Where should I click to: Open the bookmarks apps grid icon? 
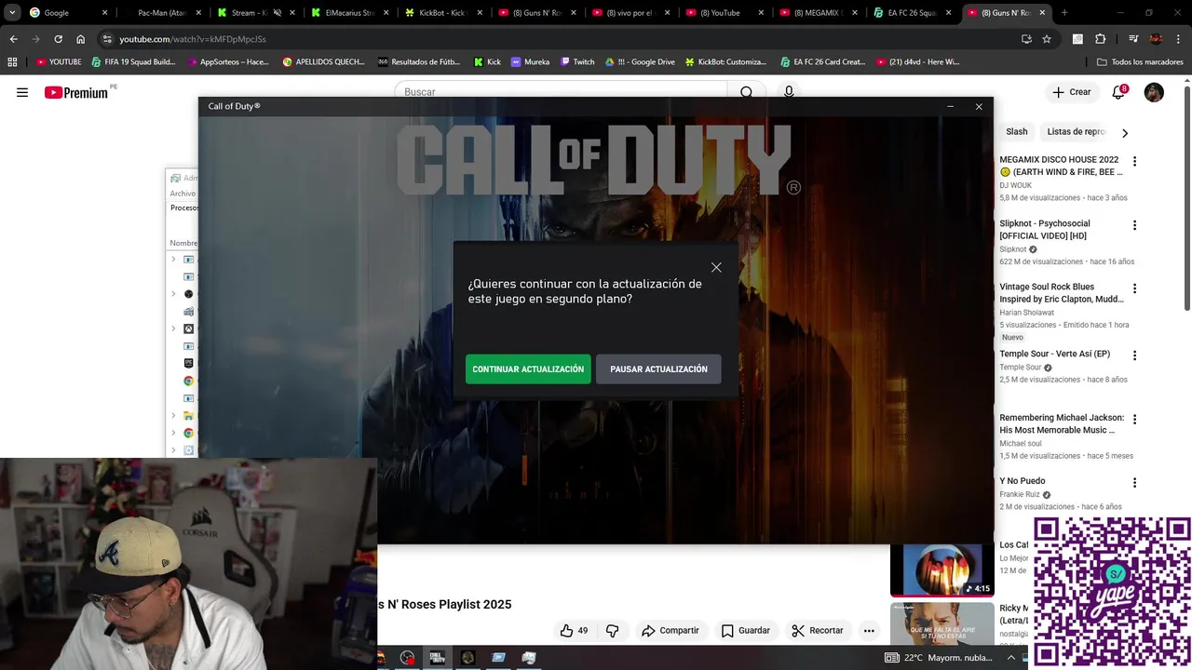pyautogui.click(x=12, y=61)
